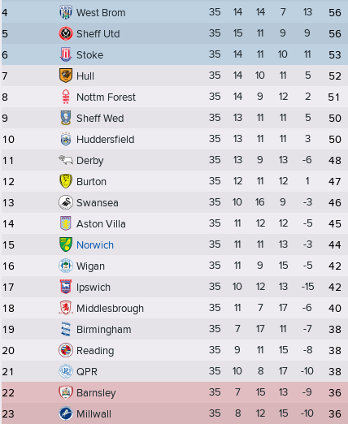The height and width of the screenshot is (424, 348).
Task: Select the Barnsley relegation zone row
Action: (x=175, y=392)
